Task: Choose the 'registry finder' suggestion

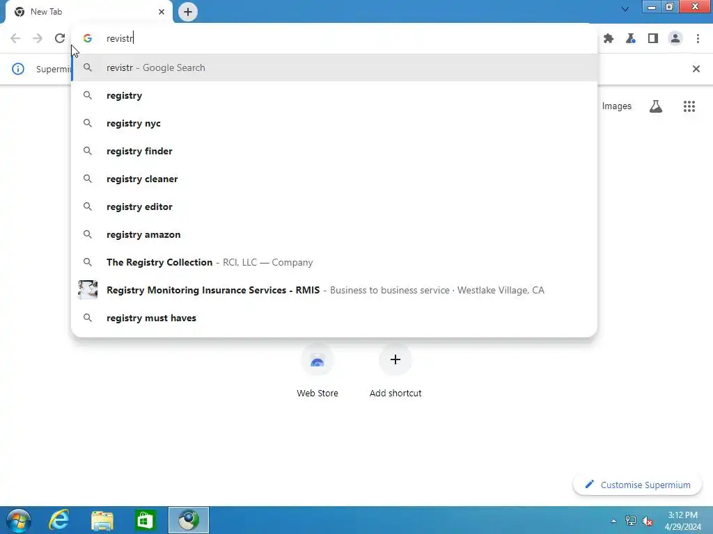Action: point(334,151)
